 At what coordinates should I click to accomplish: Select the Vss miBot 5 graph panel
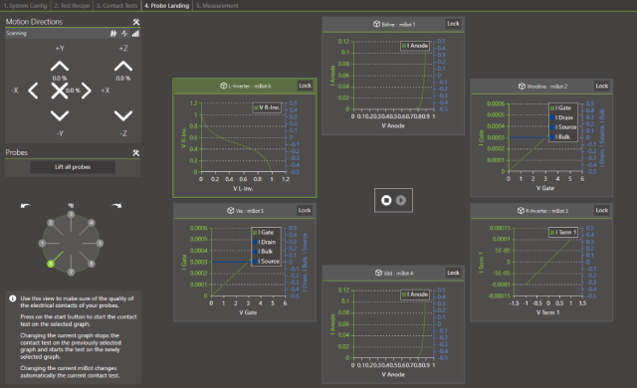[x=245, y=263]
